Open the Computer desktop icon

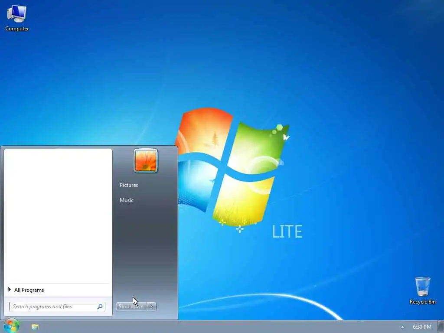[x=17, y=18]
